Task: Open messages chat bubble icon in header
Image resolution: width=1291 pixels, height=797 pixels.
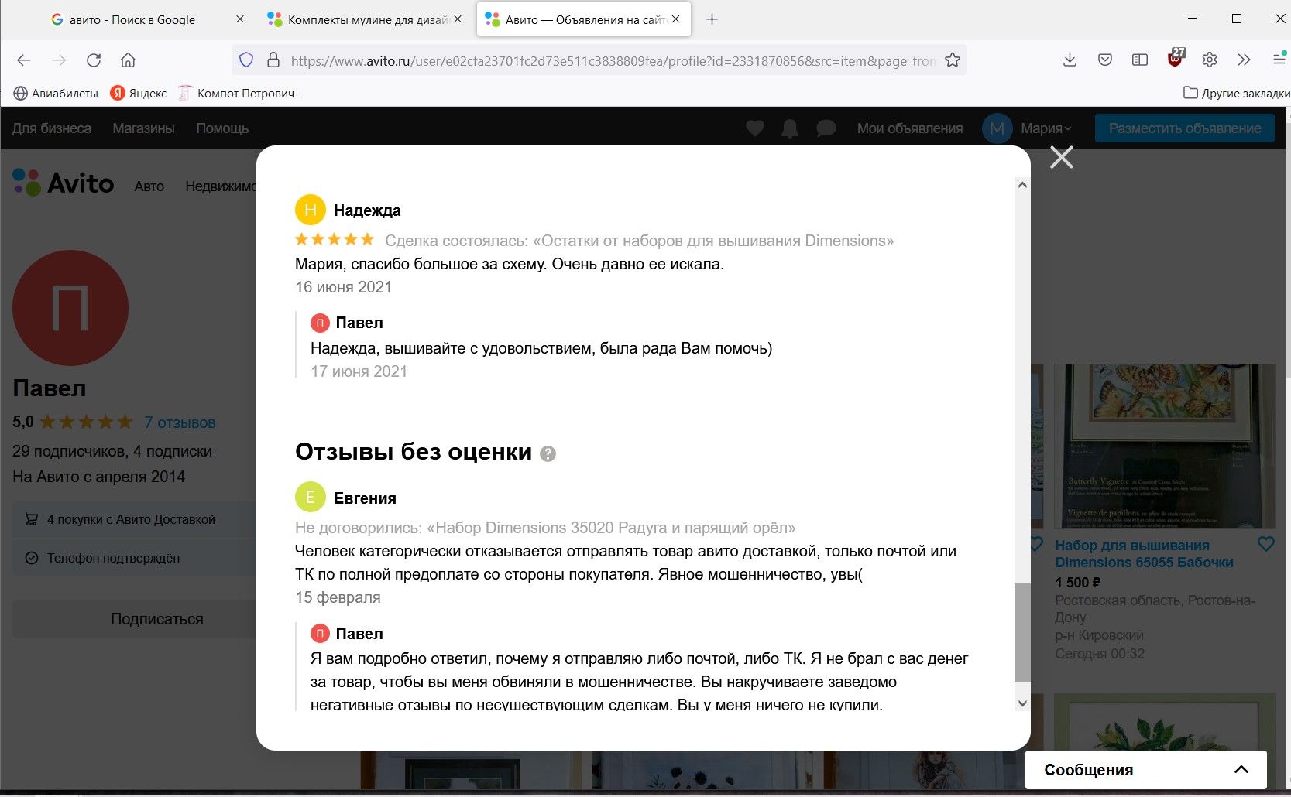Action: [826, 128]
